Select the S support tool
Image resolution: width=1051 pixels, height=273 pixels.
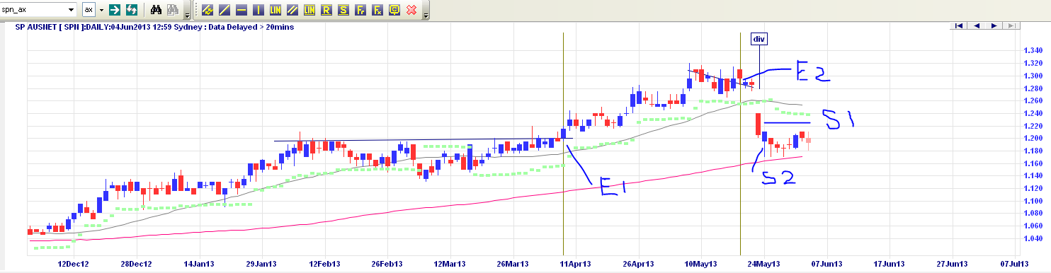click(x=343, y=10)
